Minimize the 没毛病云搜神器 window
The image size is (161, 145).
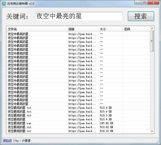tap(138, 3)
